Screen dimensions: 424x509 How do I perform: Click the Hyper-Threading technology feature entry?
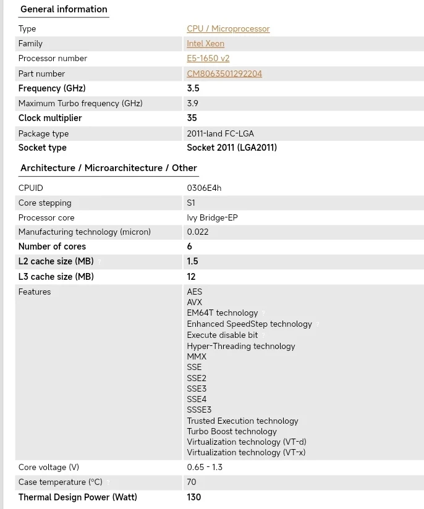[x=240, y=346]
